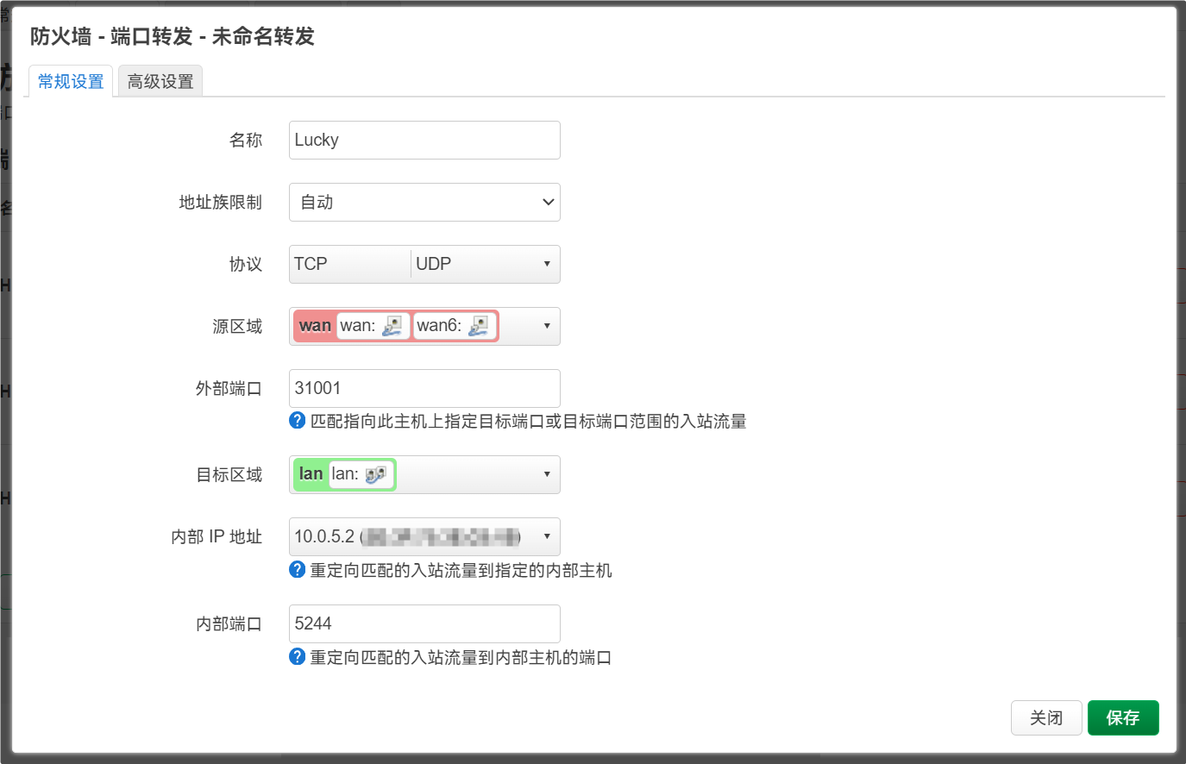Expand the 目标区域 destination zone dropdown
Image resolution: width=1186 pixels, height=764 pixels.
pyautogui.click(x=547, y=474)
